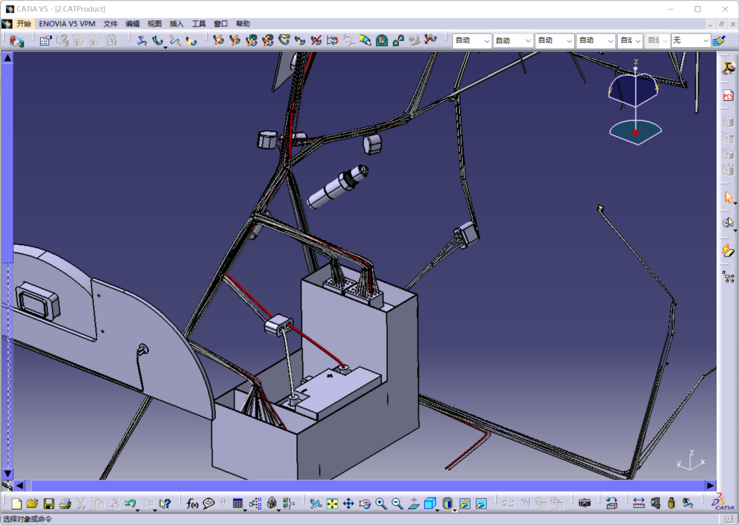Screen dimensions: 739x525
Task: Start Measure Item tool
Action: pos(656,504)
